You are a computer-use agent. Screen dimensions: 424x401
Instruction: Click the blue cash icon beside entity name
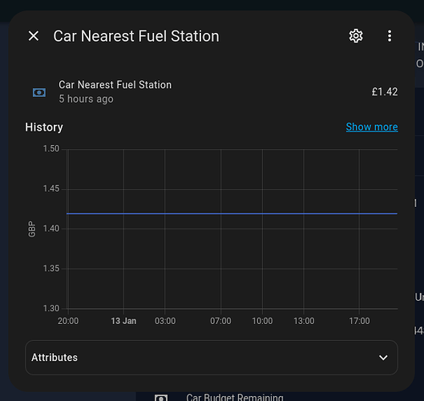point(39,92)
